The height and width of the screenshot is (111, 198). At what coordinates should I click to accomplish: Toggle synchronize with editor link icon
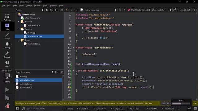(x=52, y=10)
